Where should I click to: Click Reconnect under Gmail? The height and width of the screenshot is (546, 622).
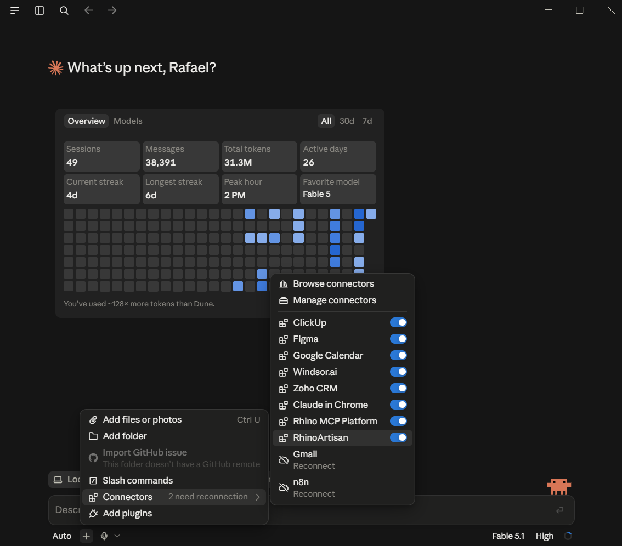pos(314,466)
